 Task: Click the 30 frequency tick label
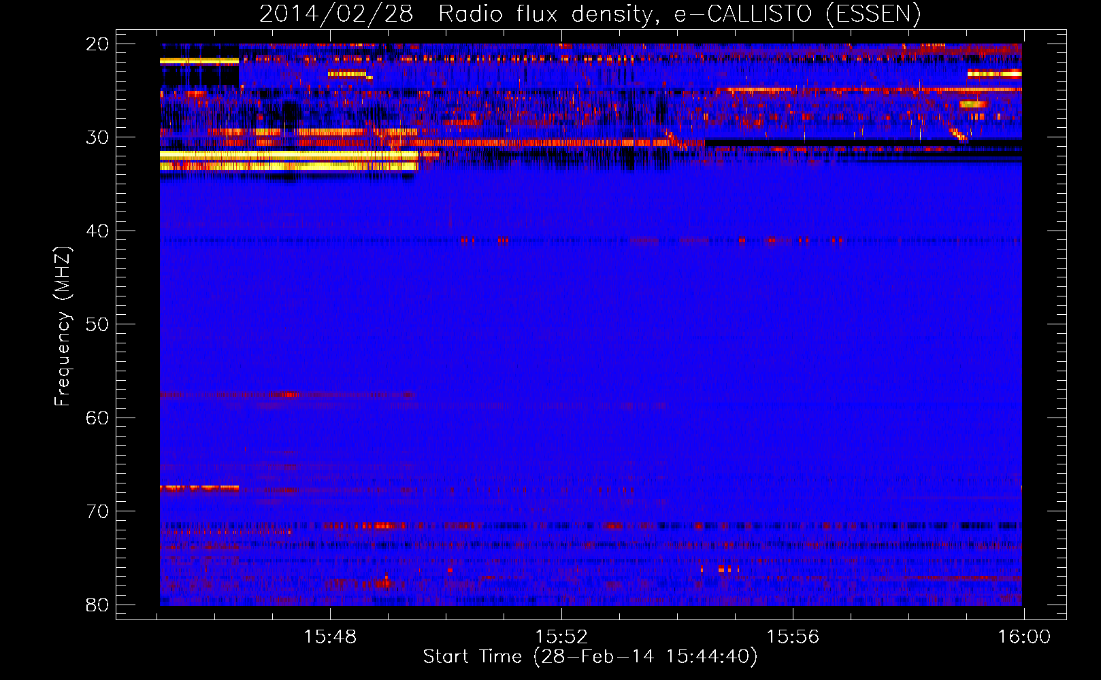97,137
